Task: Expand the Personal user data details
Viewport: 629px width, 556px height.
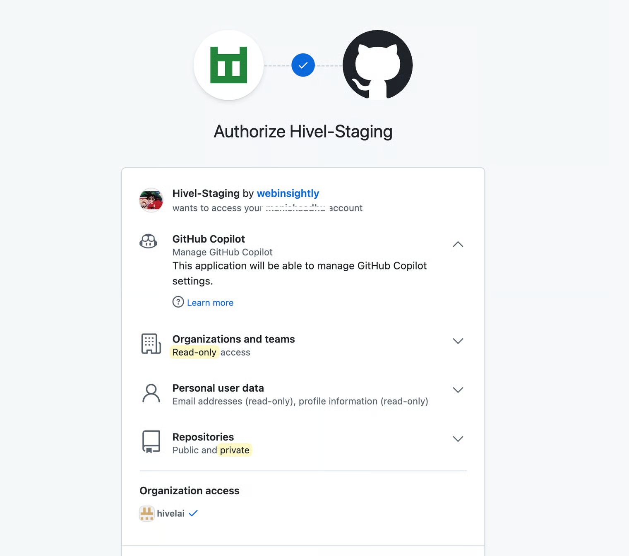Action: pos(458,390)
